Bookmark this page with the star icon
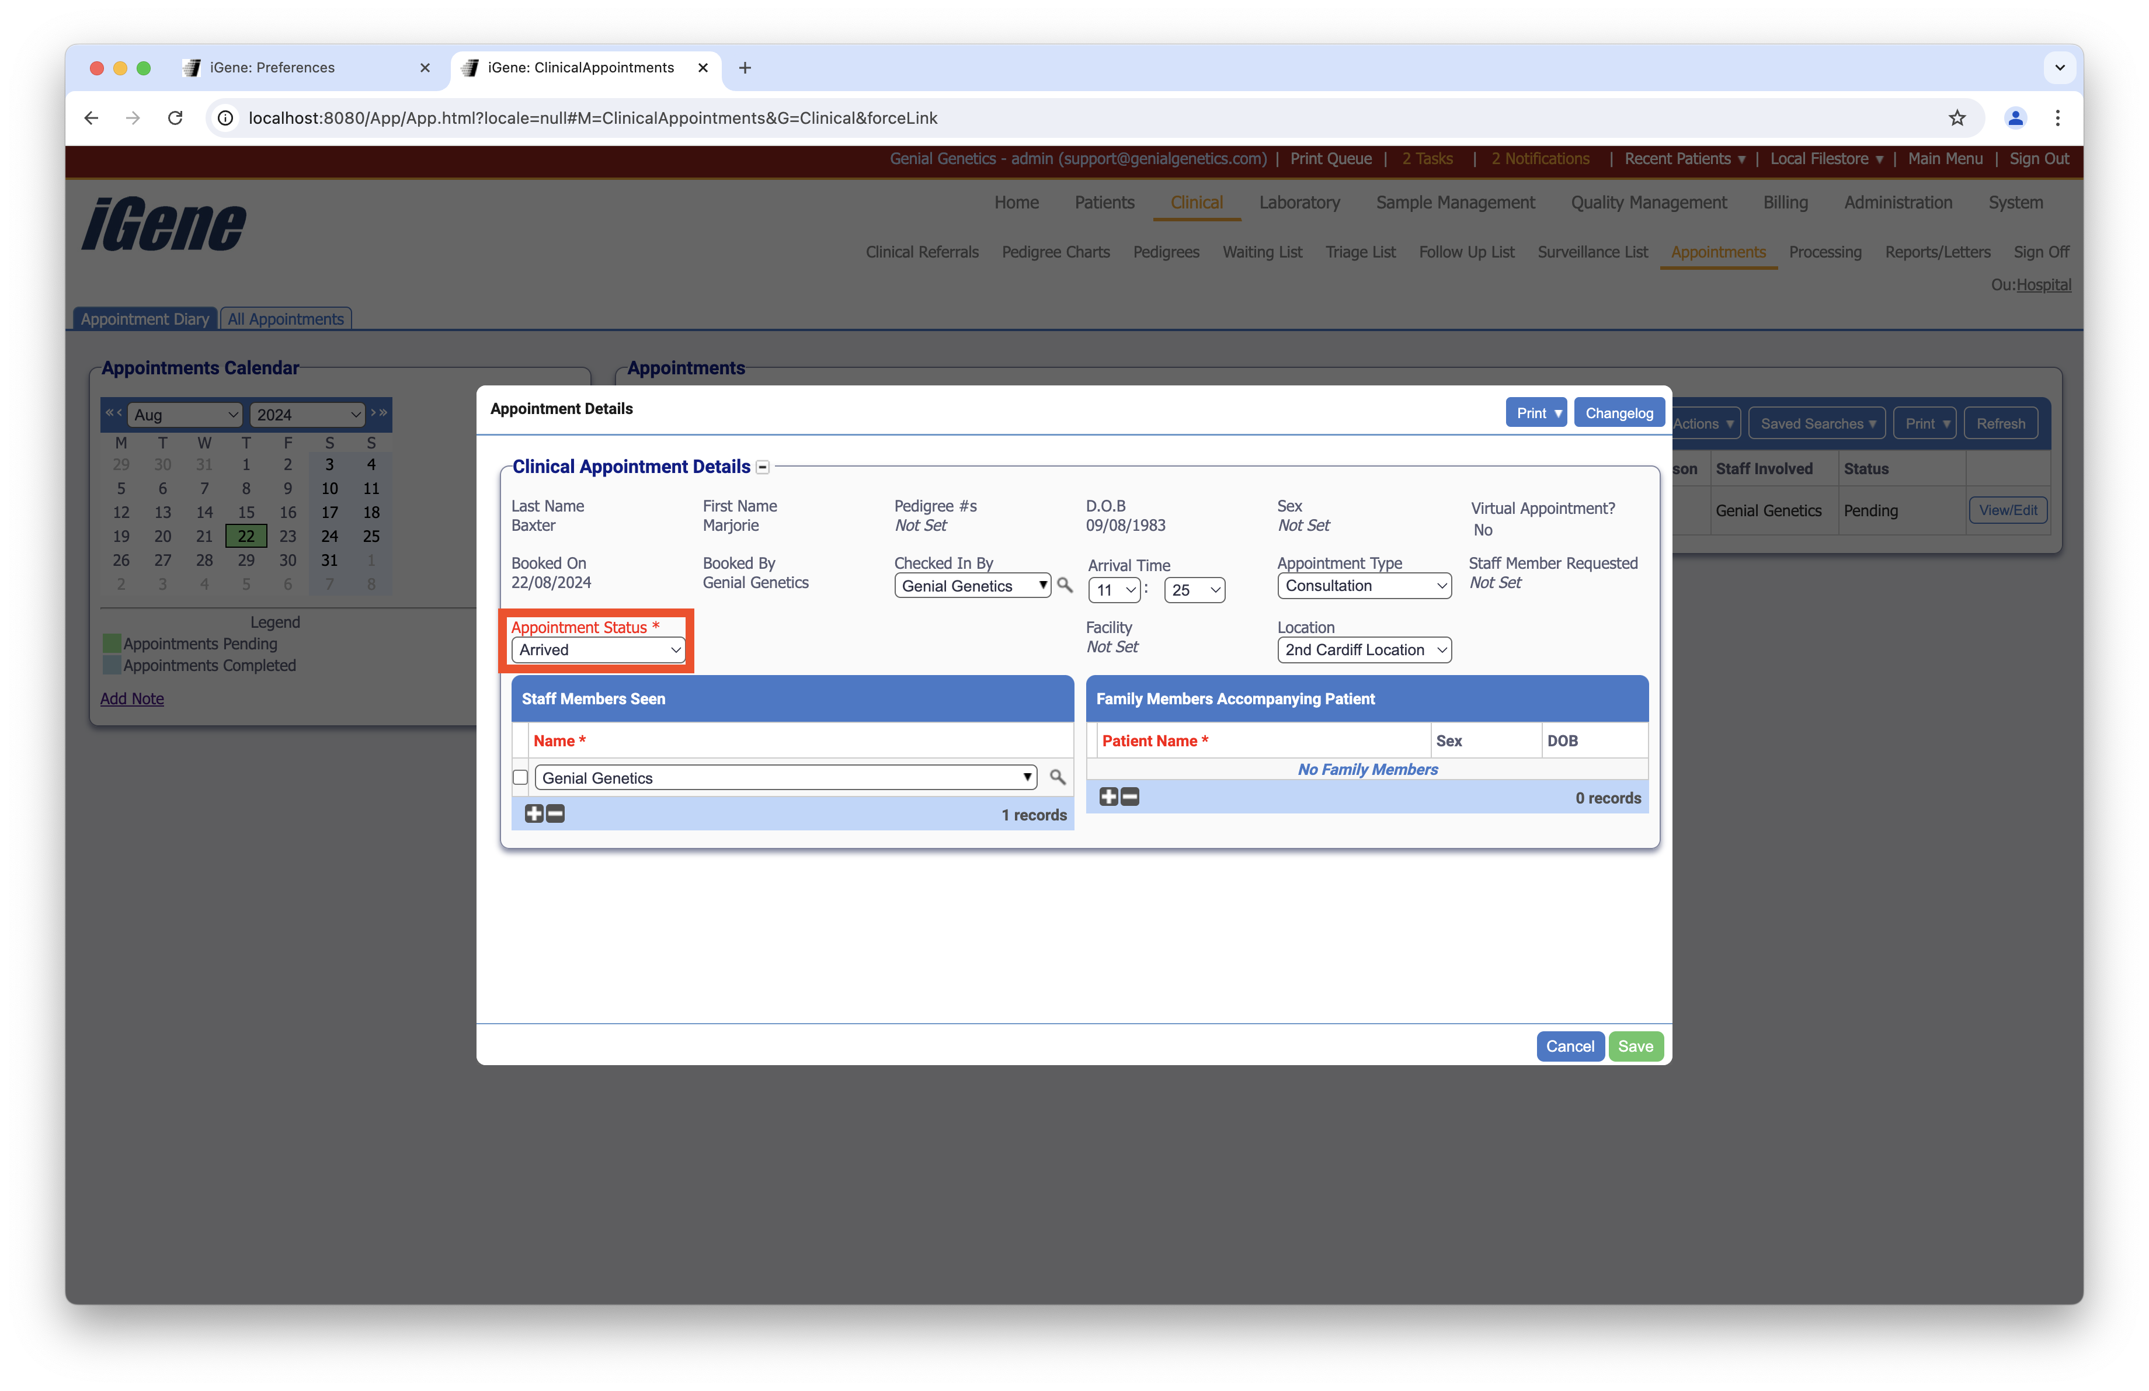This screenshot has width=2149, height=1391. point(1957,118)
